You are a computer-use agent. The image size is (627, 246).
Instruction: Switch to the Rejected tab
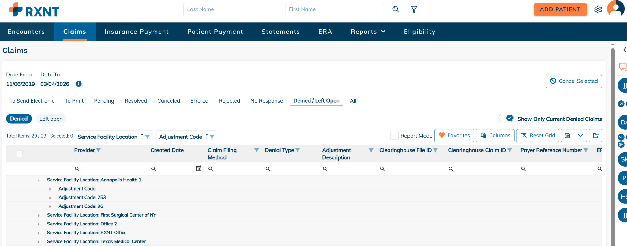click(x=229, y=101)
